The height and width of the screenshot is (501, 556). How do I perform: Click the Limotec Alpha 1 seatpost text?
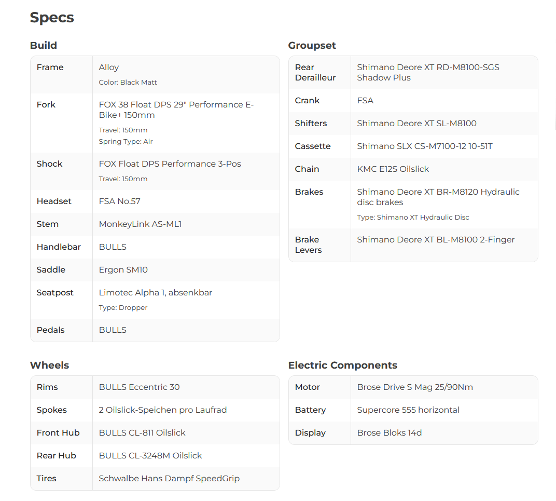tap(155, 293)
